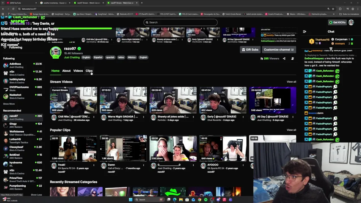Click the browser back arrow
Viewport: 361px width, 203px height.
point(3,9)
